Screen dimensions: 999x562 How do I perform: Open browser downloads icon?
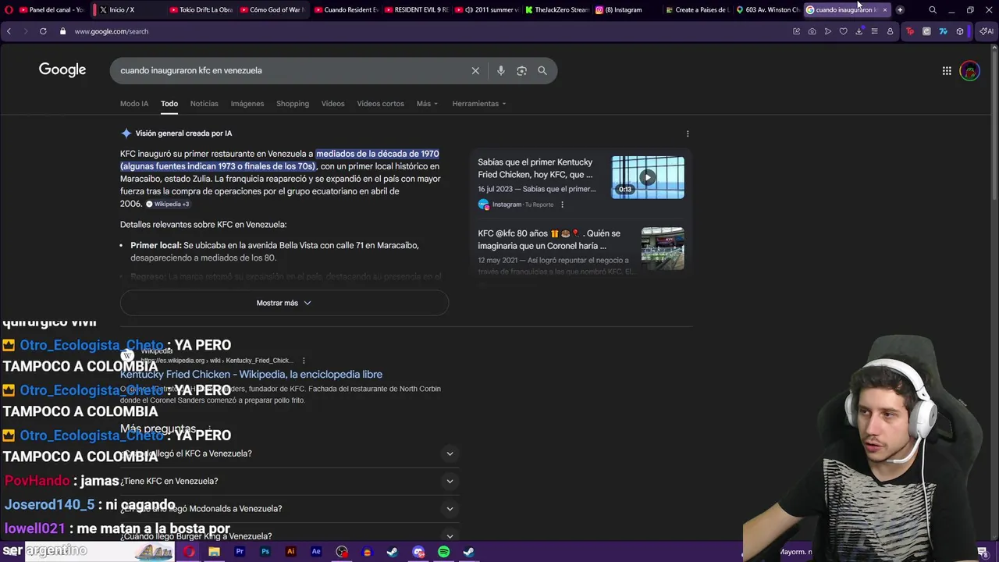pyautogui.click(x=859, y=31)
